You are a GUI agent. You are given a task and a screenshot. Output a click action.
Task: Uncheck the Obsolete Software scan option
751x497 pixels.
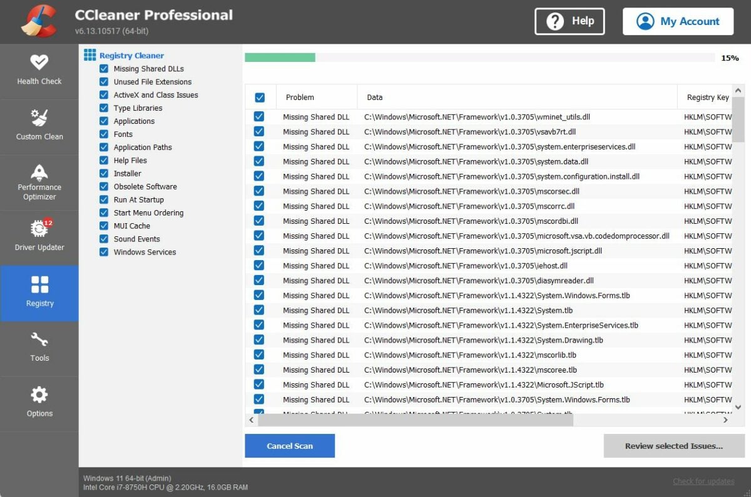(x=103, y=186)
